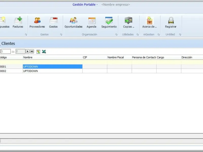203x152 pixels.
Task: Sort by the Dirección column header
Action: coord(192,58)
